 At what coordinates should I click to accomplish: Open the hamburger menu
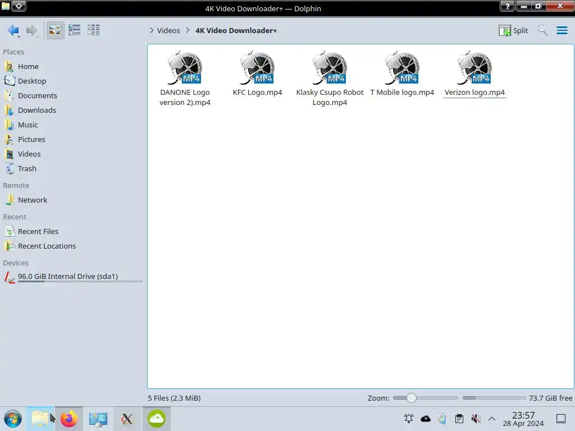tap(562, 30)
